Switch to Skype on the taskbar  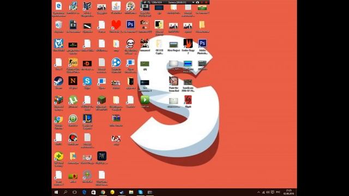click(x=140, y=192)
